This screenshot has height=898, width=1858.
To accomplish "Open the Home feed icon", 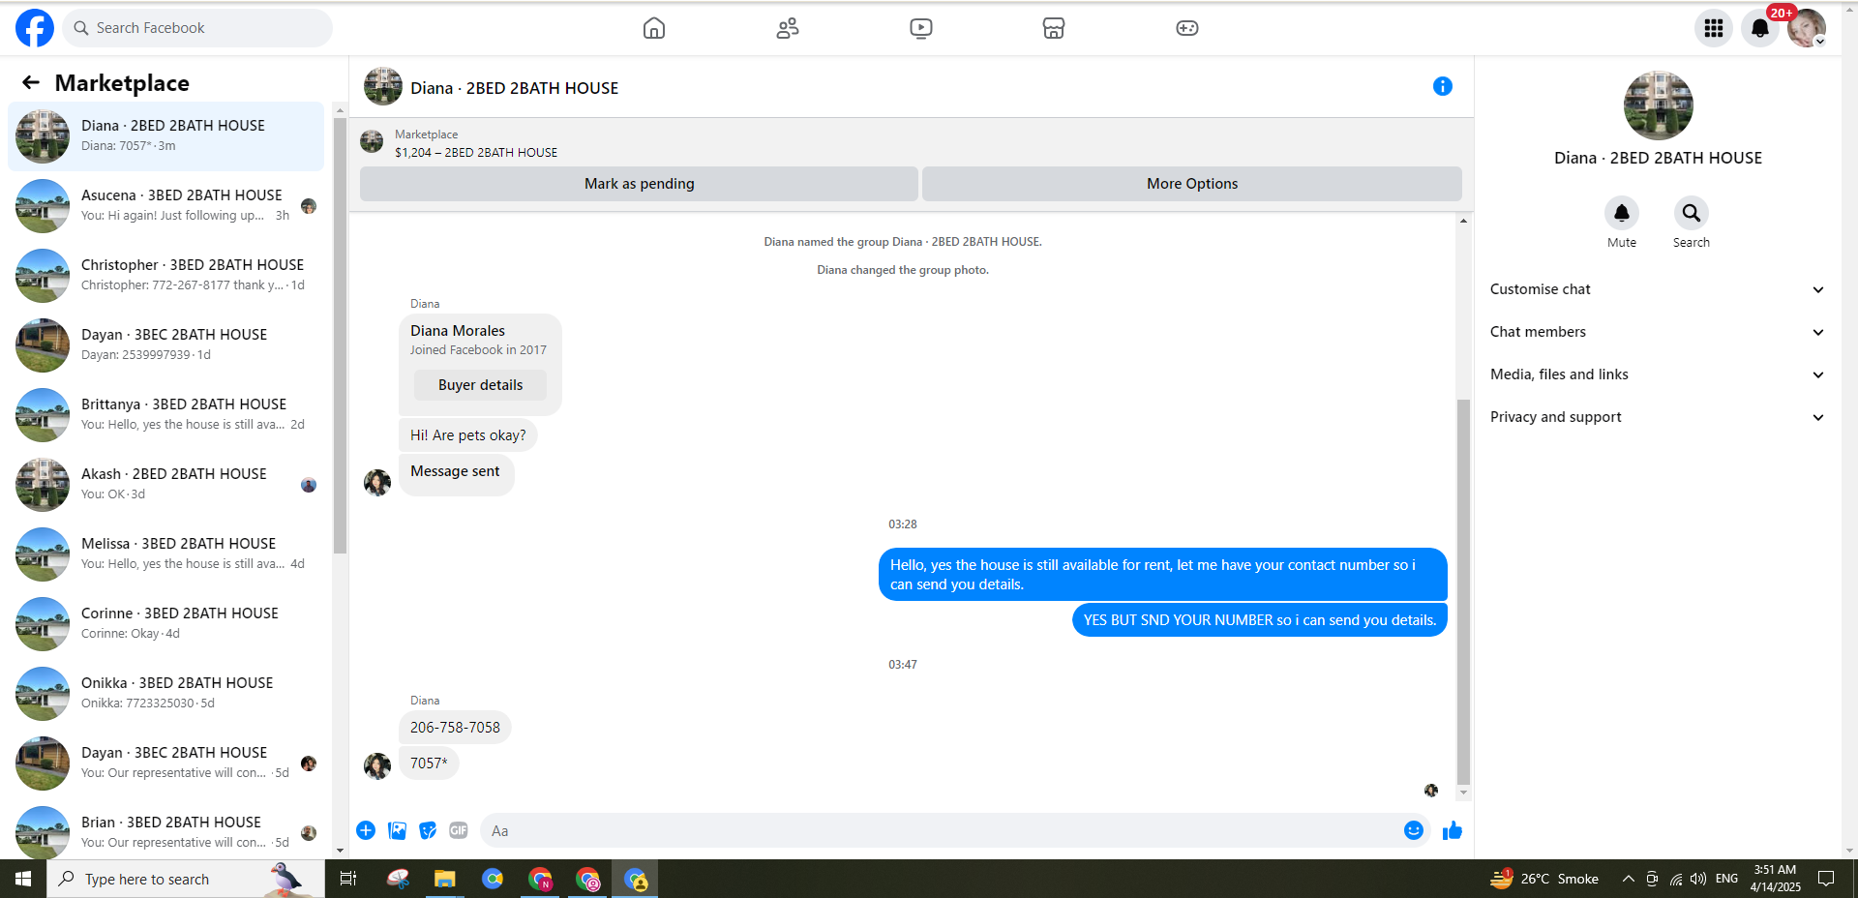I will click(654, 28).
